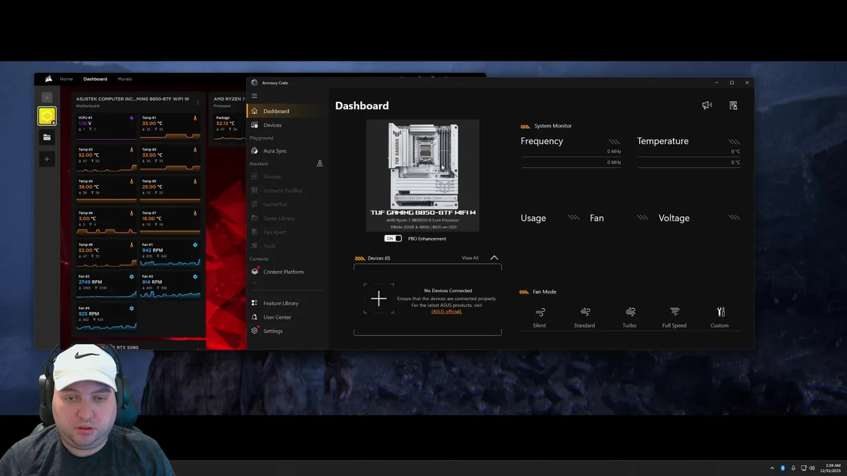Switch to Murals tab in iCUE

point(124,79)
